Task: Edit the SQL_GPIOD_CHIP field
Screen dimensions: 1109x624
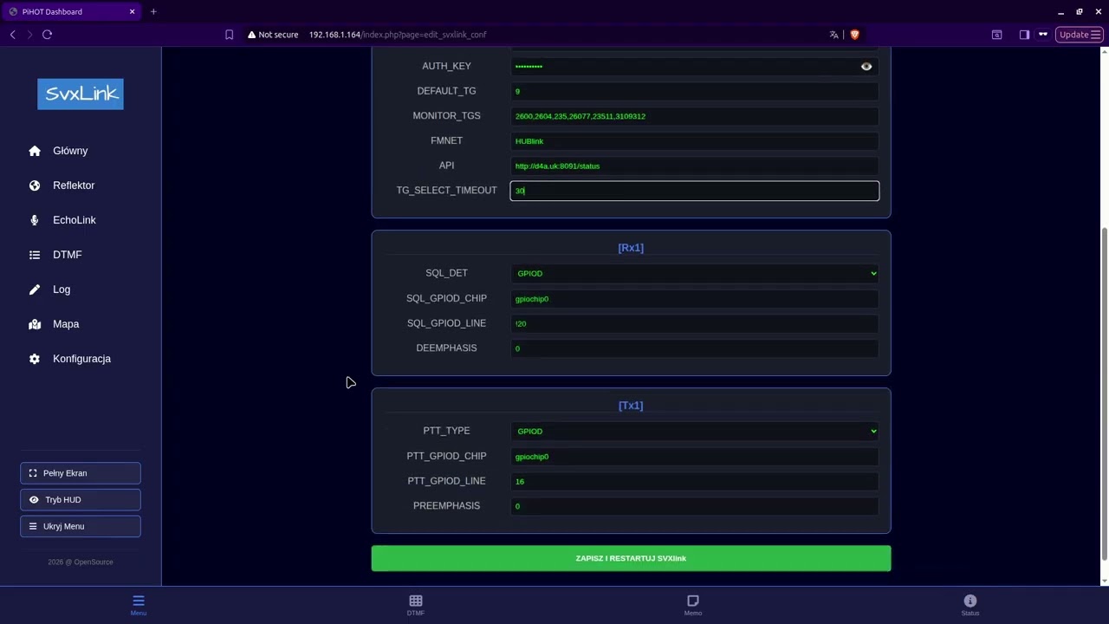Action: [695, 299]
